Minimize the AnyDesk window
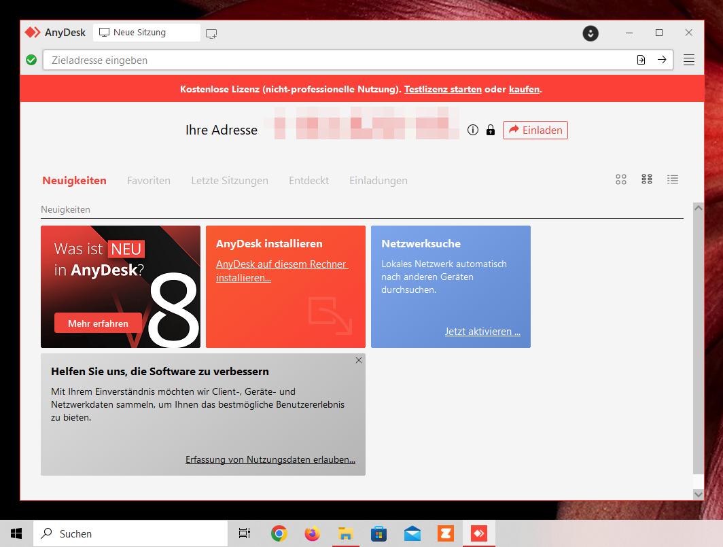 [629, 33]
